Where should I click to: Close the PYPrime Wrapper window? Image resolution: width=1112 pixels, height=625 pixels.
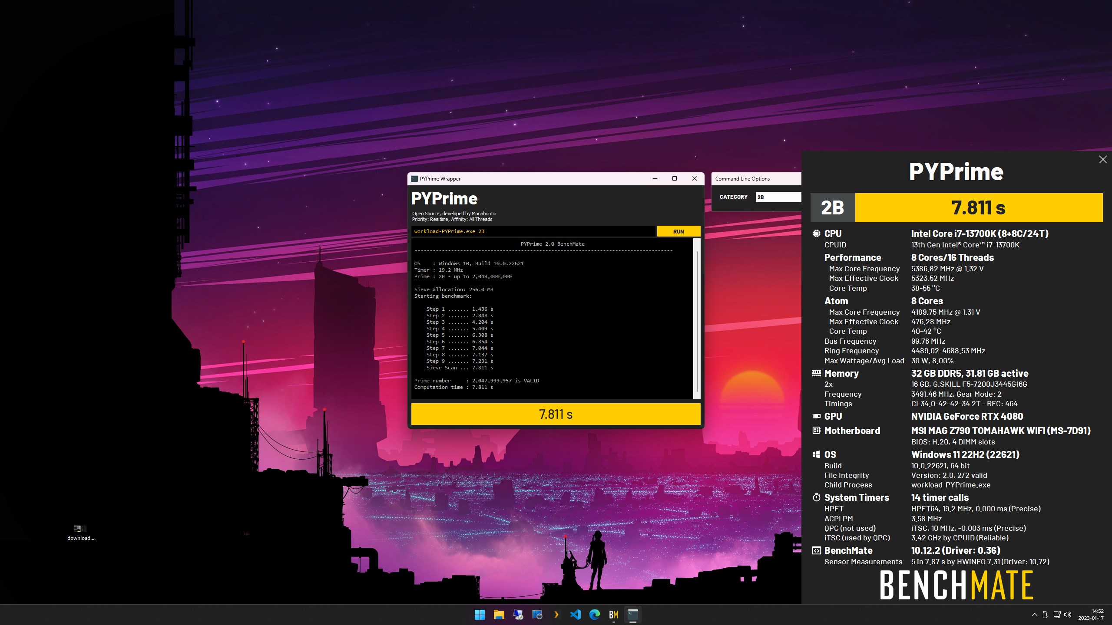[x=694, y=178]
